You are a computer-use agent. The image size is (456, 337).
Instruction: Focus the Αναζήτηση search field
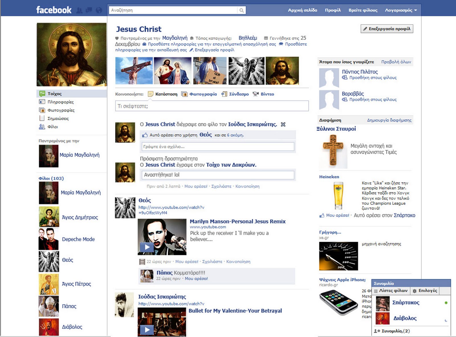pos(173,10)
